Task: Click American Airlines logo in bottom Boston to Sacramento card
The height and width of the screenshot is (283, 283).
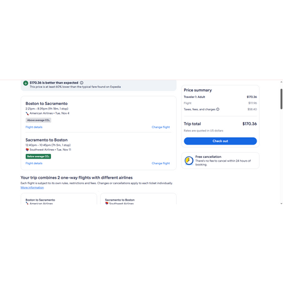Action: pos(27,203)
